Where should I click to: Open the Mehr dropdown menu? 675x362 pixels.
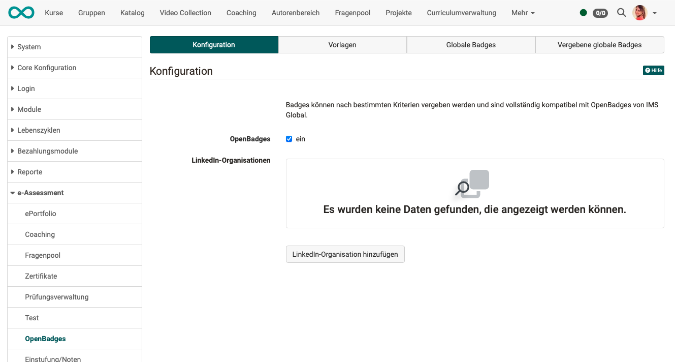tap(523, 13)
